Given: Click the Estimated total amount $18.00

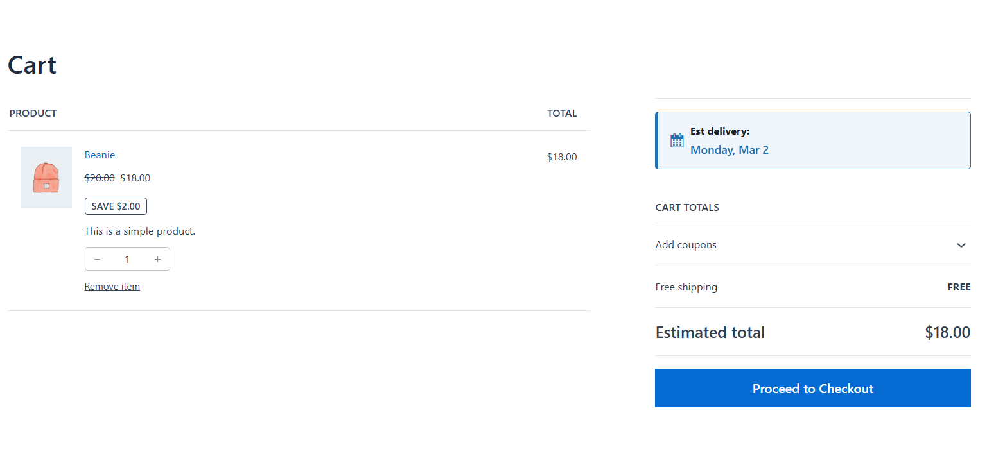Looking at the screenshot, I should 947,332.
